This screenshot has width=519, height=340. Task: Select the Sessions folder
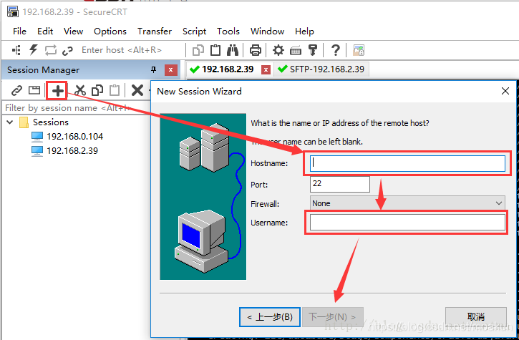coord(51,122)
